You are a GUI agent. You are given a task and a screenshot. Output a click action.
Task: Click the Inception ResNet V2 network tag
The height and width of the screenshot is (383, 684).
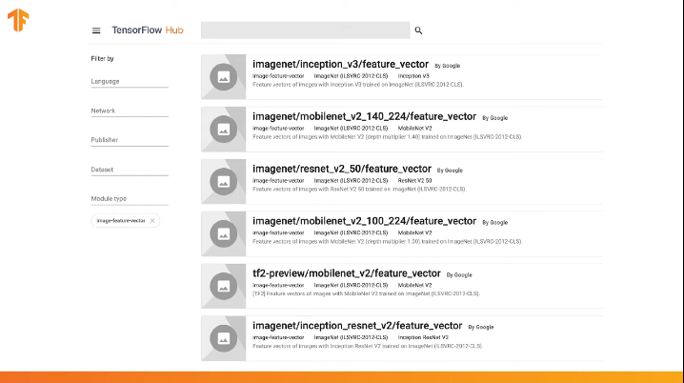coord(423,337)
